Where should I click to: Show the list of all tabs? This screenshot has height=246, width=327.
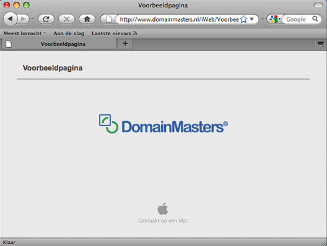tap(321, 44)
